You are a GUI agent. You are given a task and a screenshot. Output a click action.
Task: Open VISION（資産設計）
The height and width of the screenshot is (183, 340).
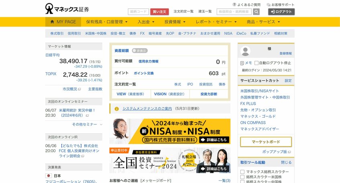(x=169, y=94)
